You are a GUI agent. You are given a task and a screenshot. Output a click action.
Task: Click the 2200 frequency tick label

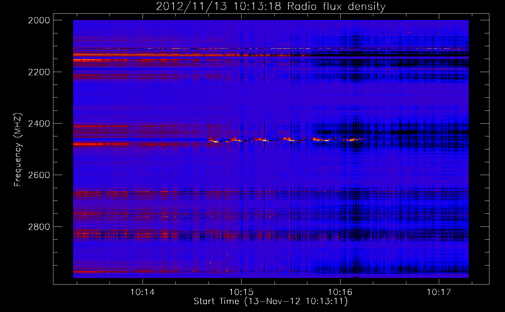pyautogui.click(x=39, y=72)
